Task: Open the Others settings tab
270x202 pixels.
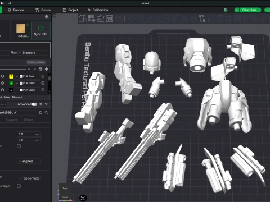Action: coord(28,120)
